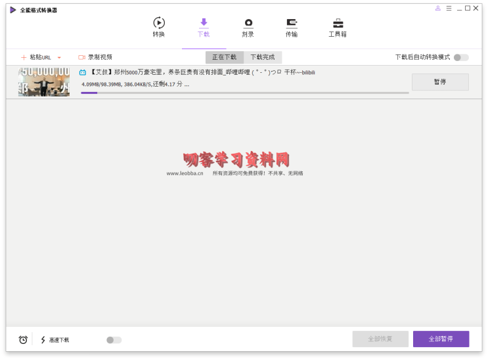Click 录制视频 record video button

(95, 57)
